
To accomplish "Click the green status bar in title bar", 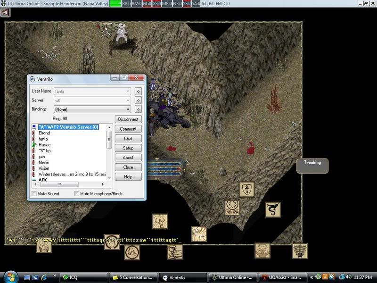I will 115,4.
